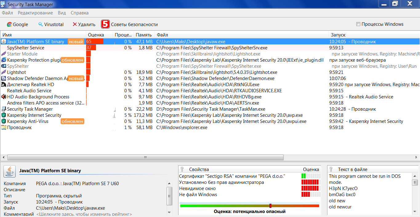Click the Текст в файле panel header
The height and width of the screenshot is (217, 420).
[x=373, y=169]
